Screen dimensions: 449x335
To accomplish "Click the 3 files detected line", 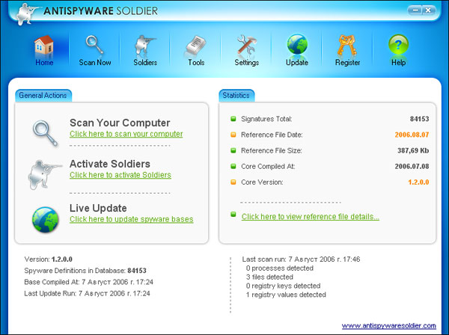I will 269,277.
